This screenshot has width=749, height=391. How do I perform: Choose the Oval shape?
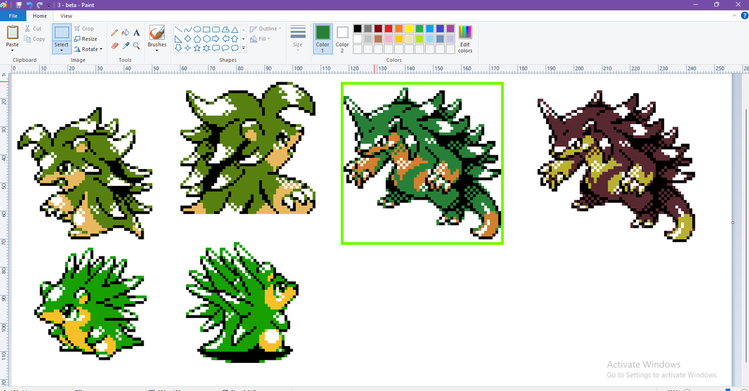pyautogui.click(x=197, y=29)
